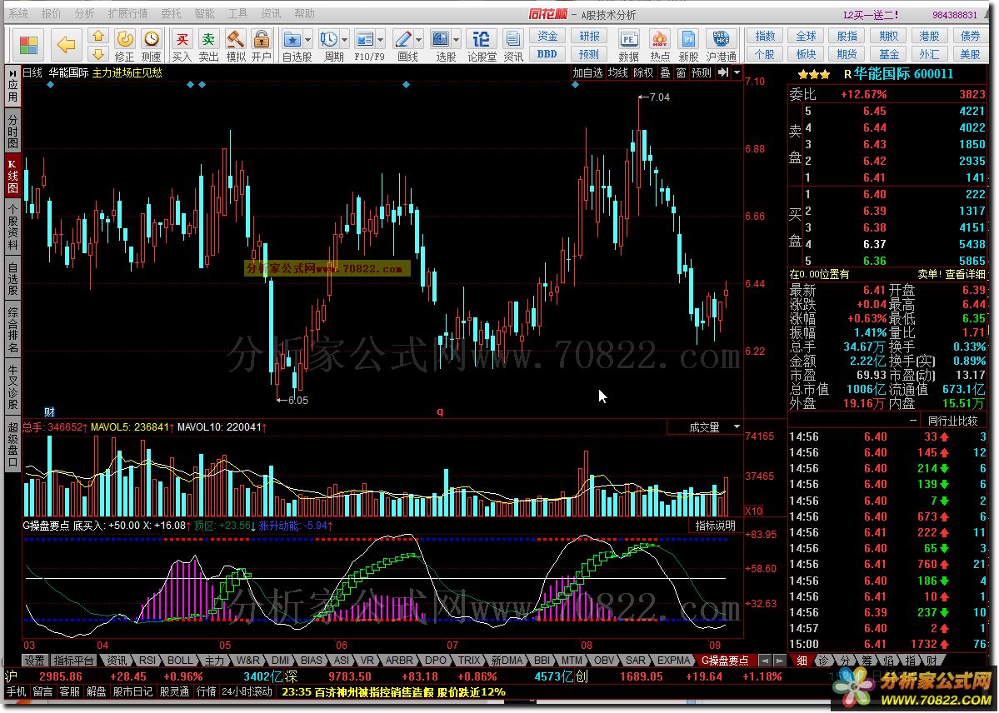Toggle 叠 overlay chart option
Image resolution: width=999 pixels, height=713 pixels.
pos(665,72)
